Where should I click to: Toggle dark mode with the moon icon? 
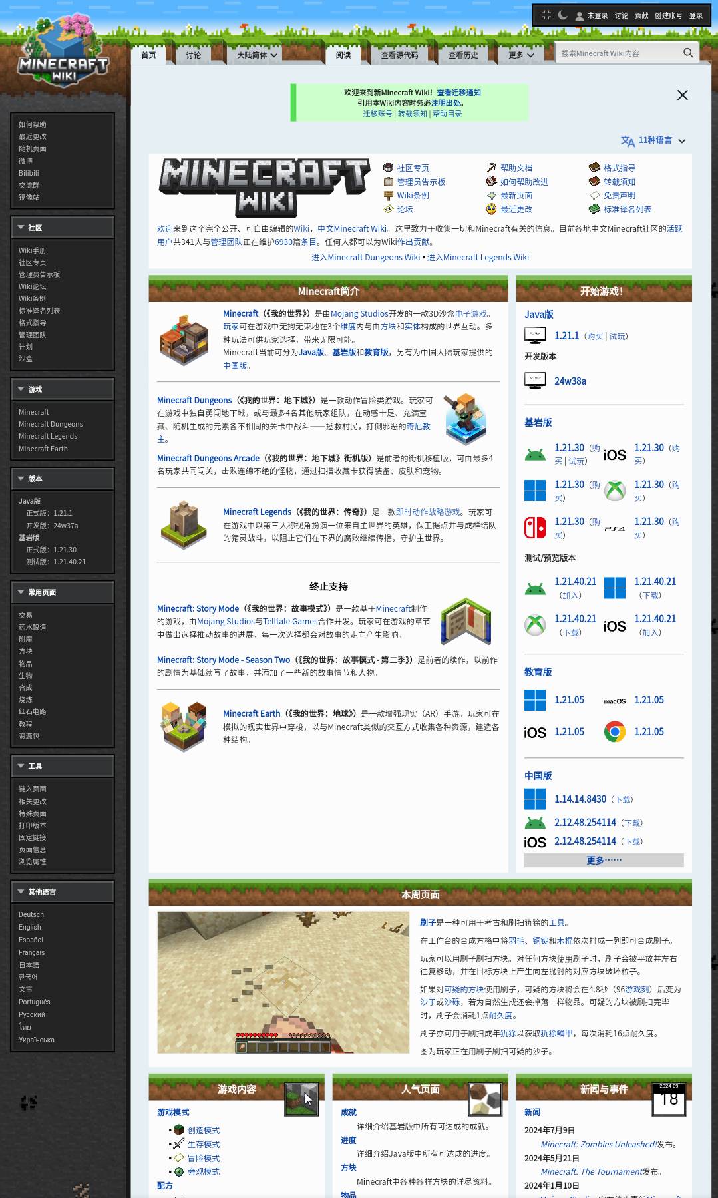point(562,15)
